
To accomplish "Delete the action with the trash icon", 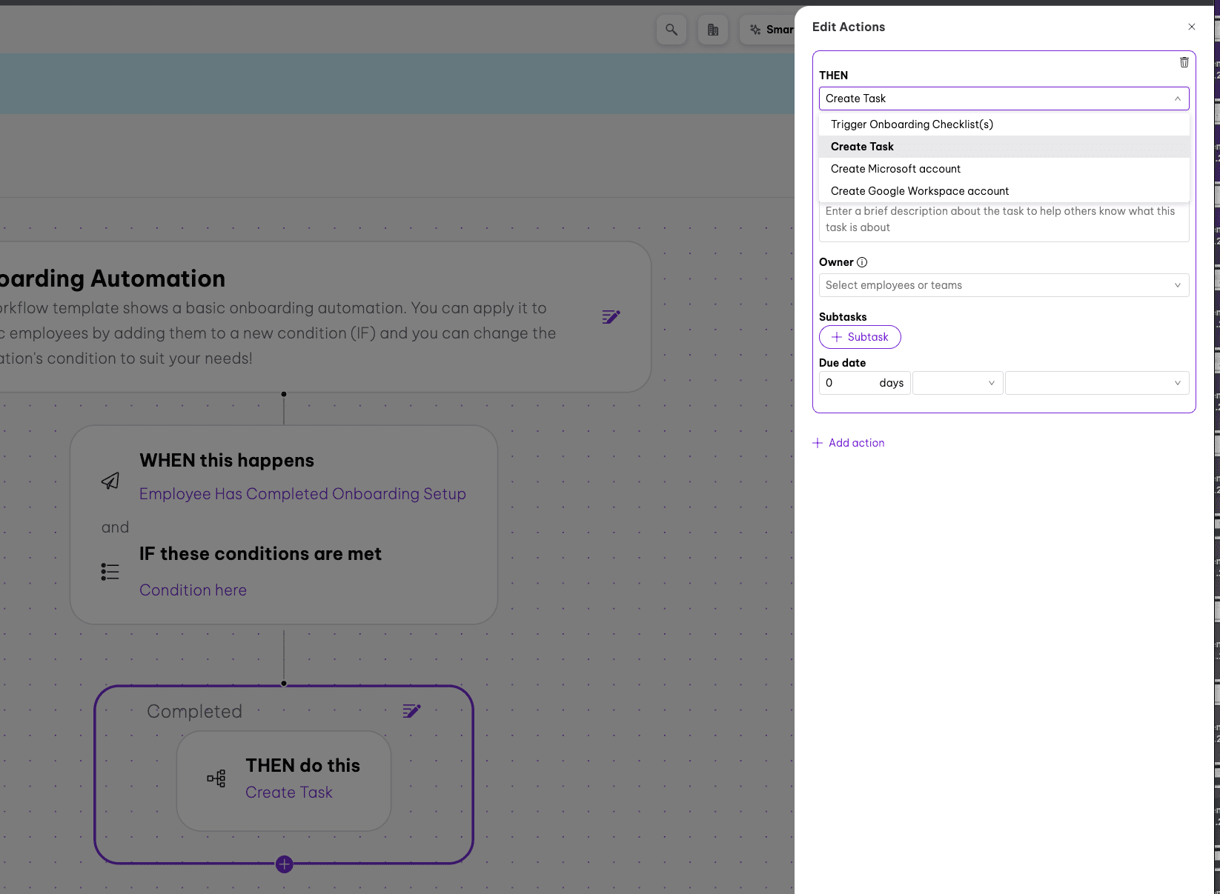I will 1184,62.
